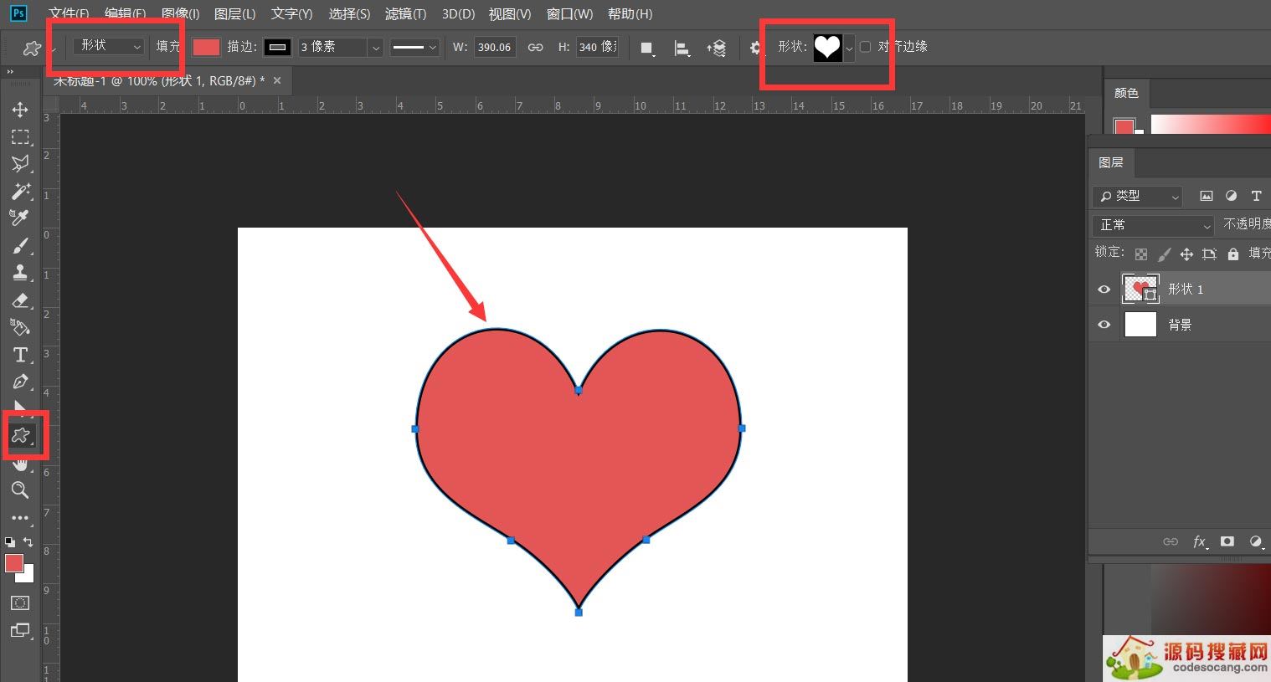
Task: Open the path alignment menu
Action: [682, 49]
